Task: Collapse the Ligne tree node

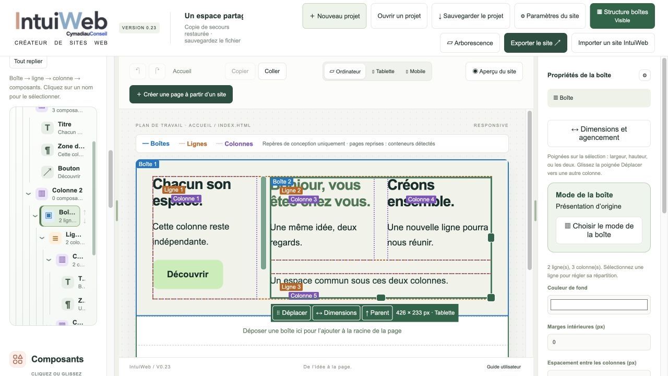Action: 42,238
